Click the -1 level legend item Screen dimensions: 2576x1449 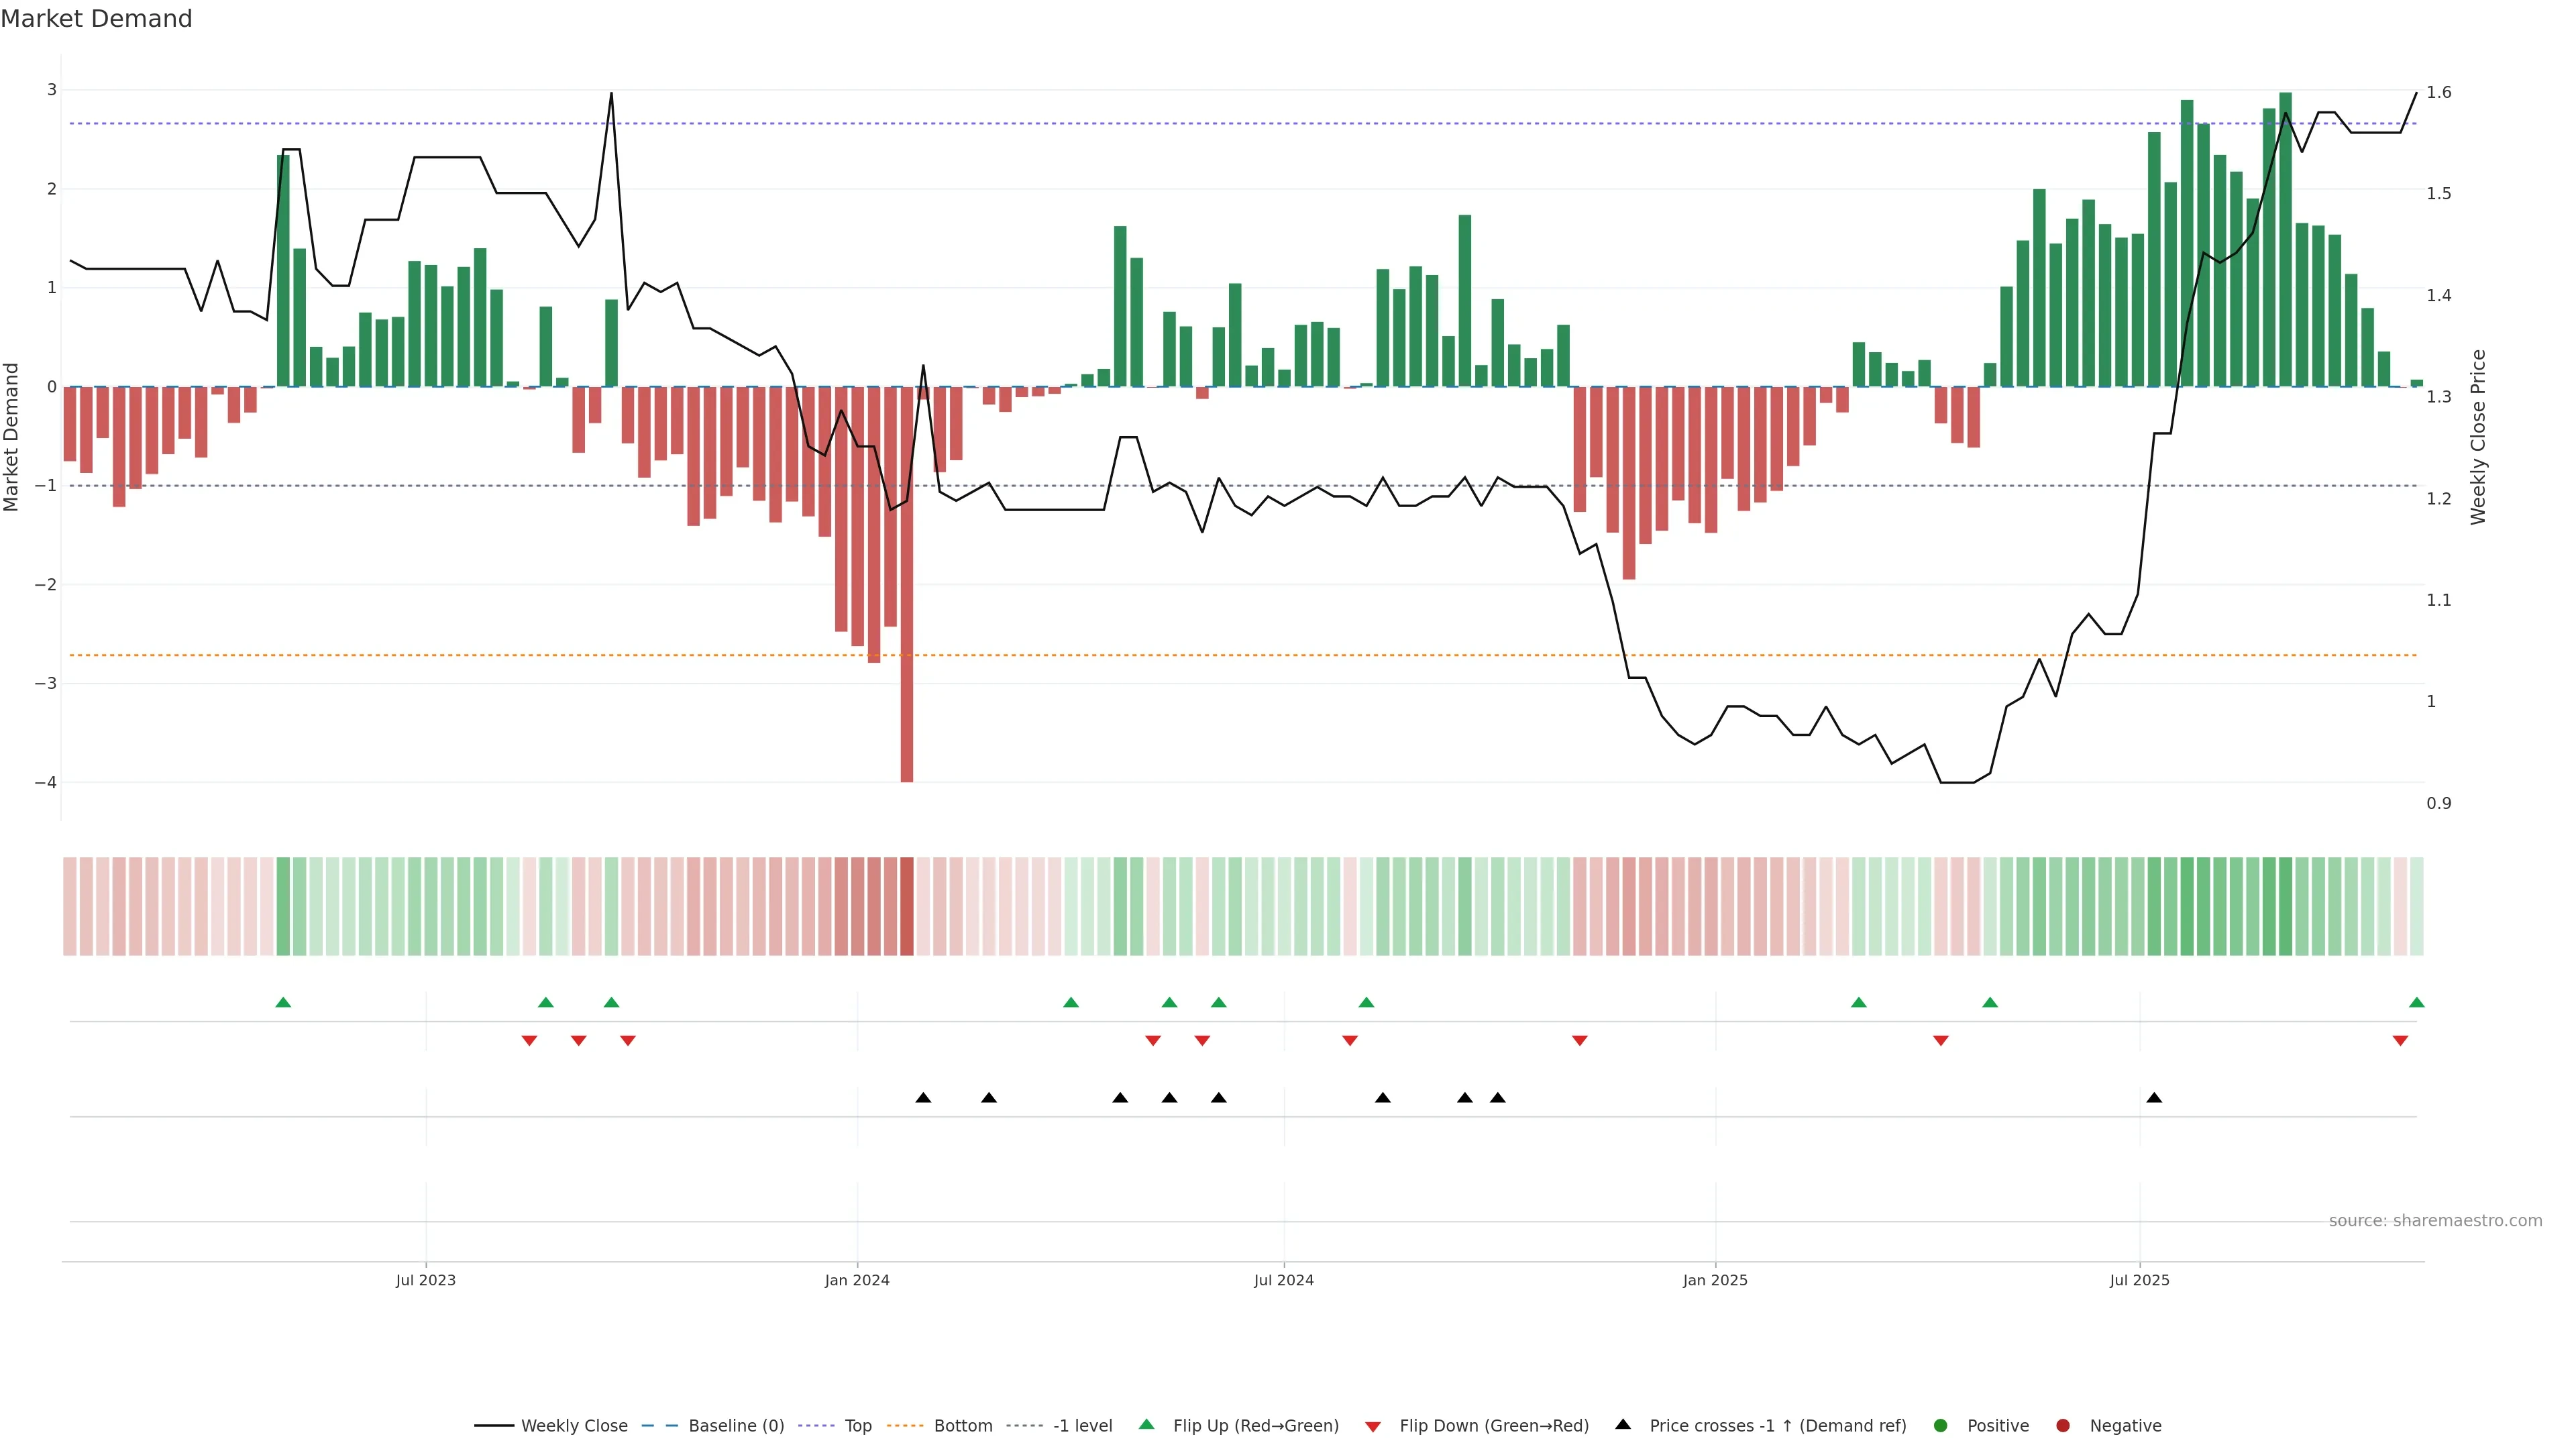1082,1426
